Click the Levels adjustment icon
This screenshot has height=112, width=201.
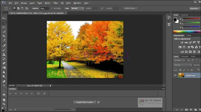coord(186,43)
